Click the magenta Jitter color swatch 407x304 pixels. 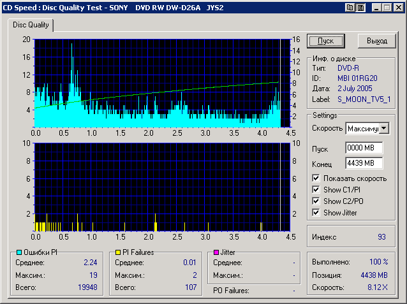click(x=217, y=253)
